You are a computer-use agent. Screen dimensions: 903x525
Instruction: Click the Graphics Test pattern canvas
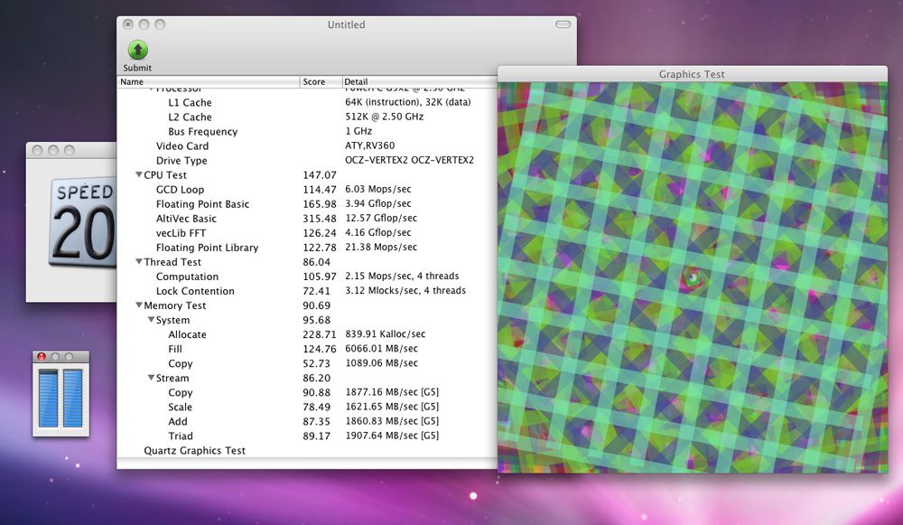693,277
